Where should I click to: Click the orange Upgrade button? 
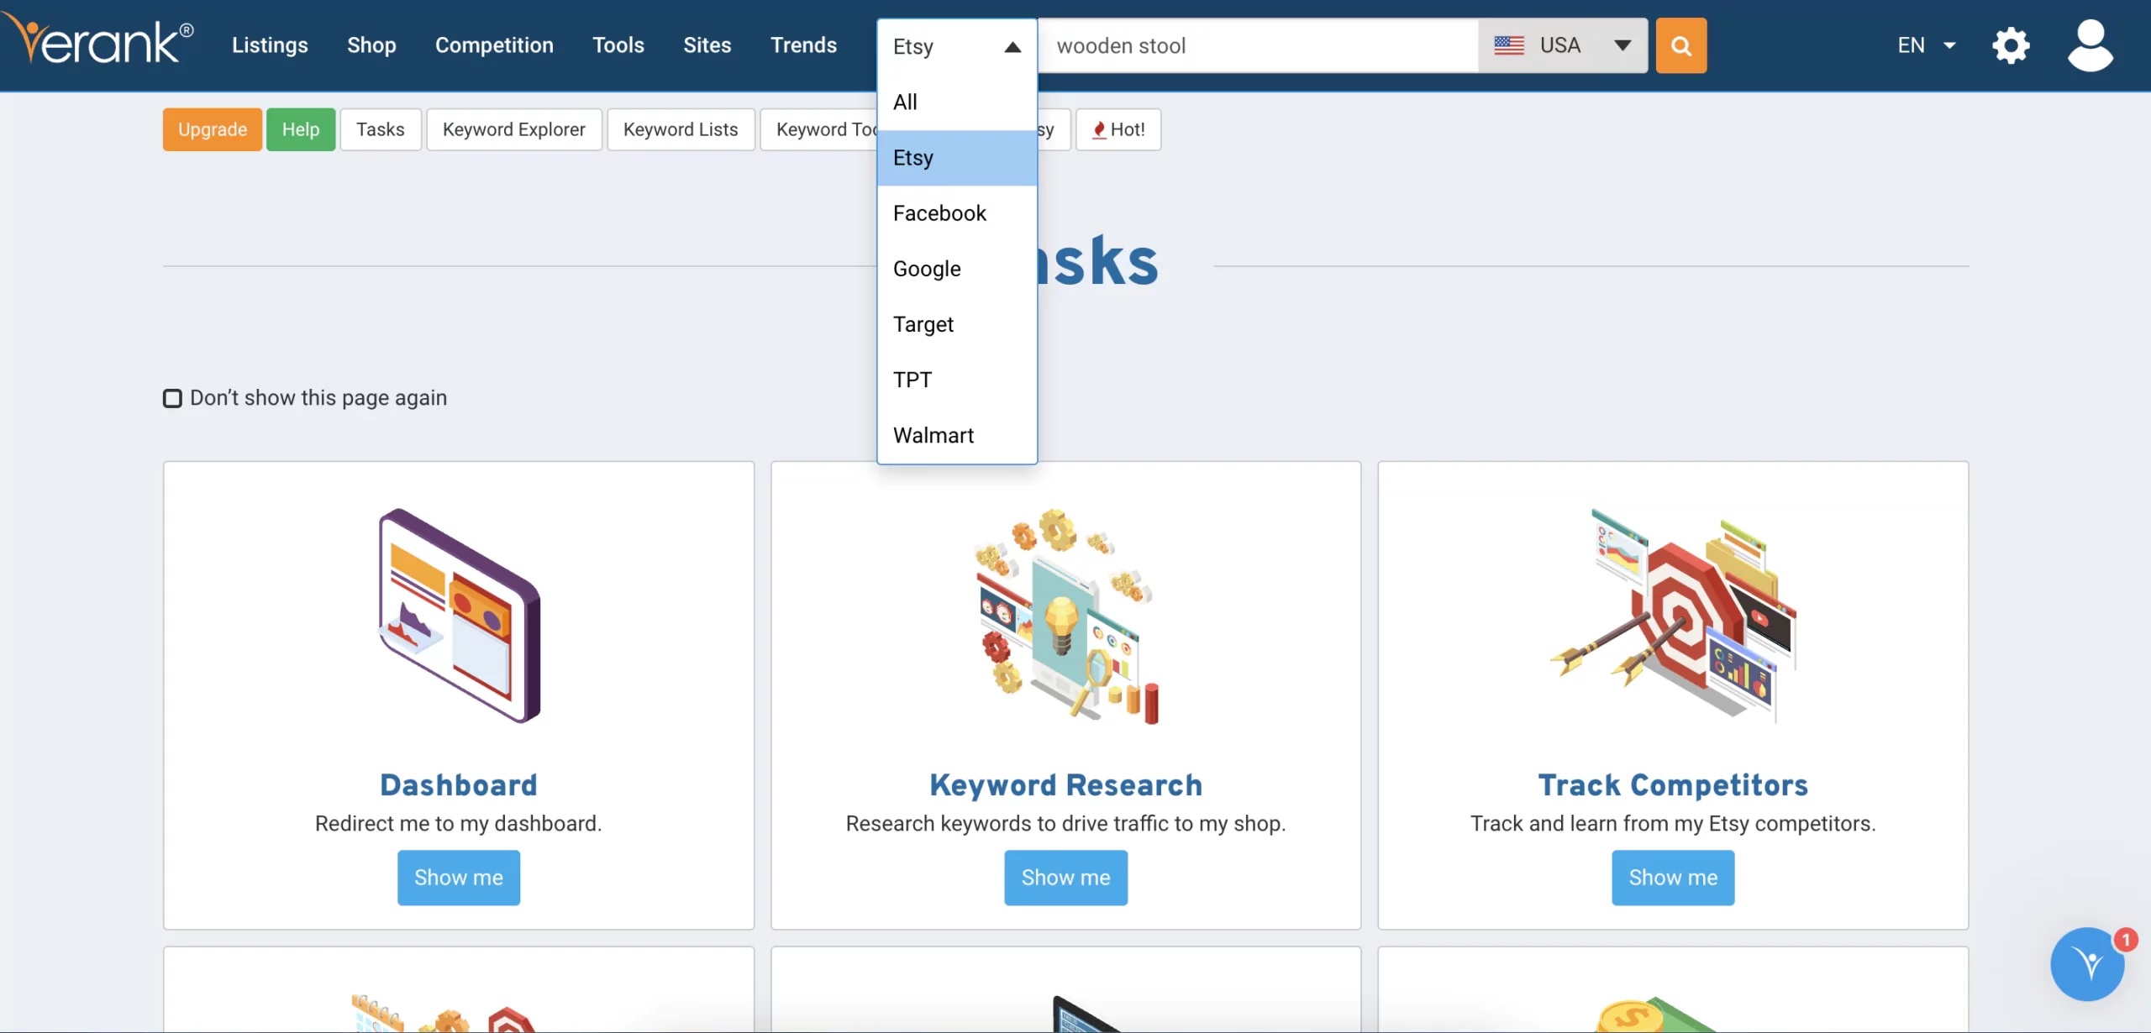click(x=213, y=129)
